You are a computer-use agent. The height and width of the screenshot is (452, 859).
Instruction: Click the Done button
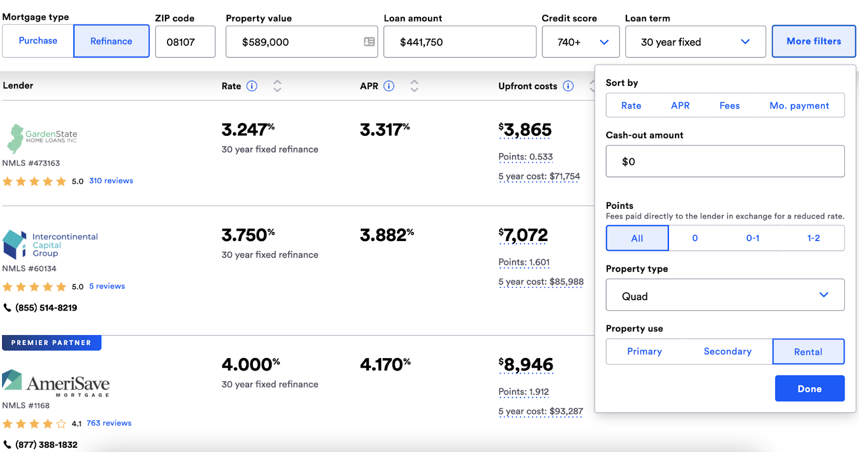pos(810,389)
